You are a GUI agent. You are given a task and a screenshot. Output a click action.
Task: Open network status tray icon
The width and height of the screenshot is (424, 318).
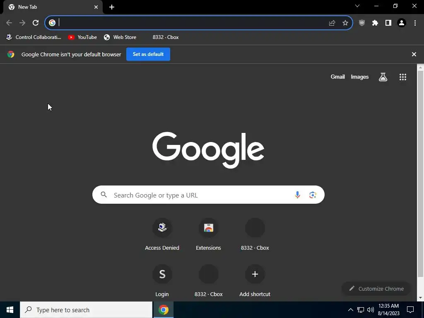click(361, 310)
